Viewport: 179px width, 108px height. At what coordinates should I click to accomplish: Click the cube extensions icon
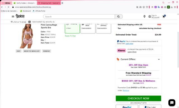[165, 7]
